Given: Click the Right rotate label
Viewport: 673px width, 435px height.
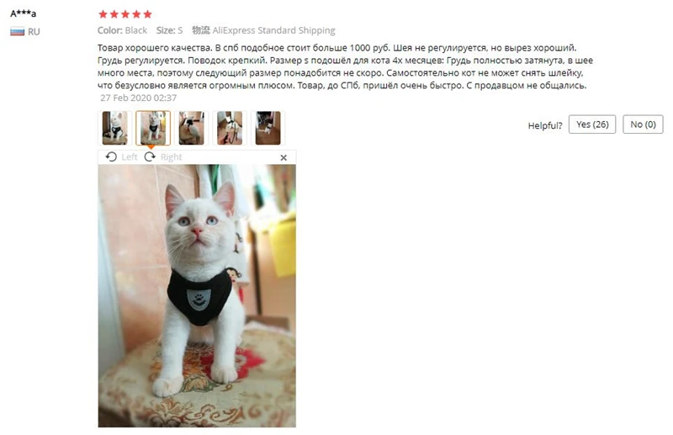Looking at the screenshot, I should tap(172, 157).
